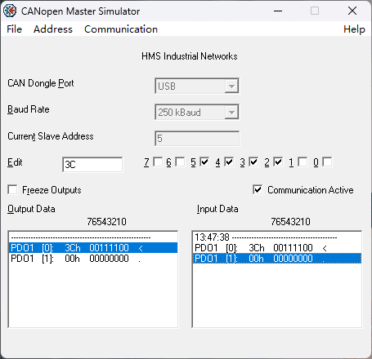
Task: Open the File menu
Action: click(x=14, y=29)
